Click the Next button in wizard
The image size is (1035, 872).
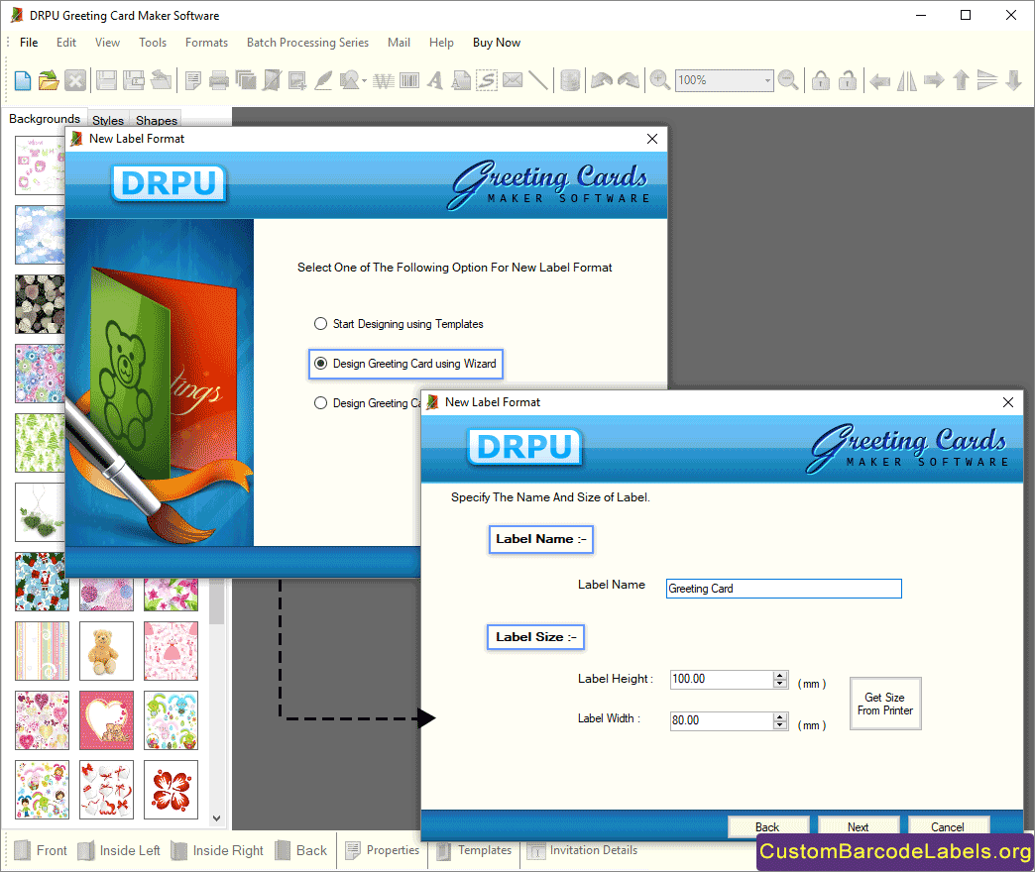point(859,827)
